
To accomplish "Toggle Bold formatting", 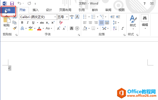I will (x=22, y=23).
